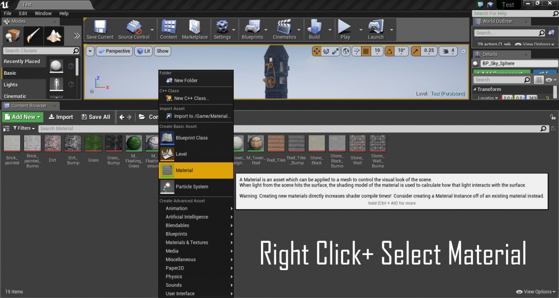Click the Search Material input field

tap(279, 128)
